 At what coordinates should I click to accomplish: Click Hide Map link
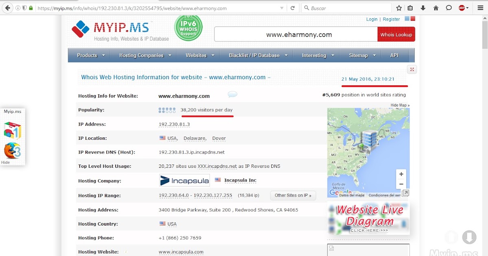point(400,105)
